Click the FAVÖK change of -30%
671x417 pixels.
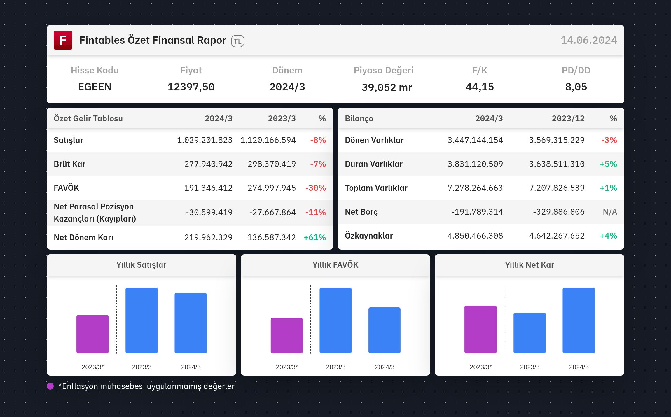click(x=315, y=188)
